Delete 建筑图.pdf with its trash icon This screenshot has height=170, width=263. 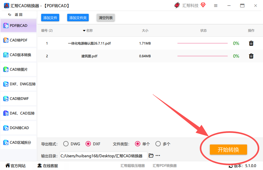251,56
